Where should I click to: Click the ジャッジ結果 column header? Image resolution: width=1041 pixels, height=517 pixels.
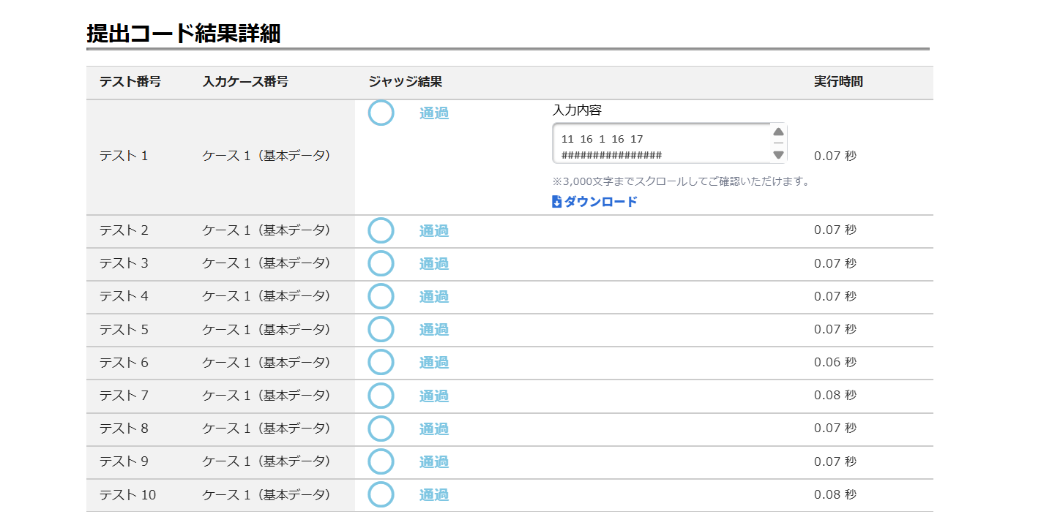pos(405,82)
